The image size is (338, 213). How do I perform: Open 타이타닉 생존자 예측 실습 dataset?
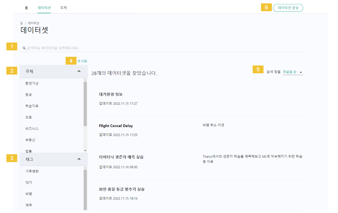click(121, 157)
